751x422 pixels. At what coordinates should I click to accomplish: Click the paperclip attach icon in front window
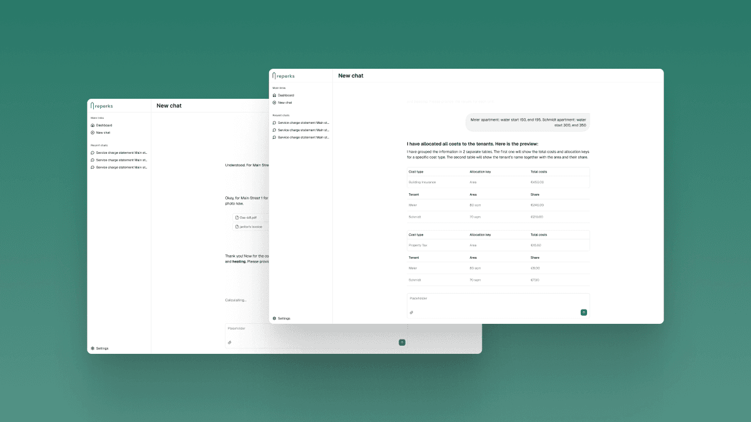pyautogui.click(x=411, y=313)
